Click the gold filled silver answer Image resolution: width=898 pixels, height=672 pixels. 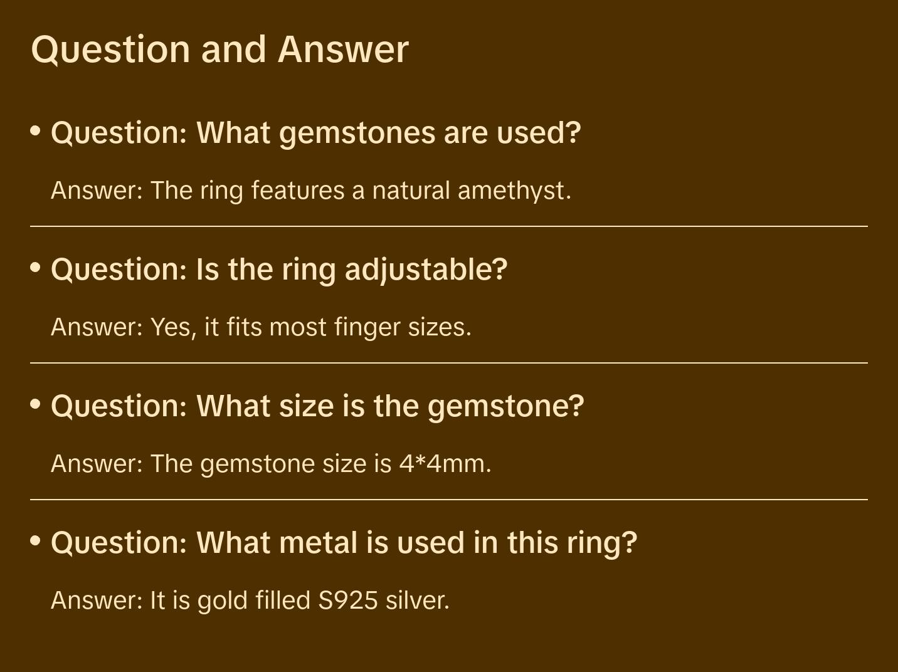click(250, 601)
